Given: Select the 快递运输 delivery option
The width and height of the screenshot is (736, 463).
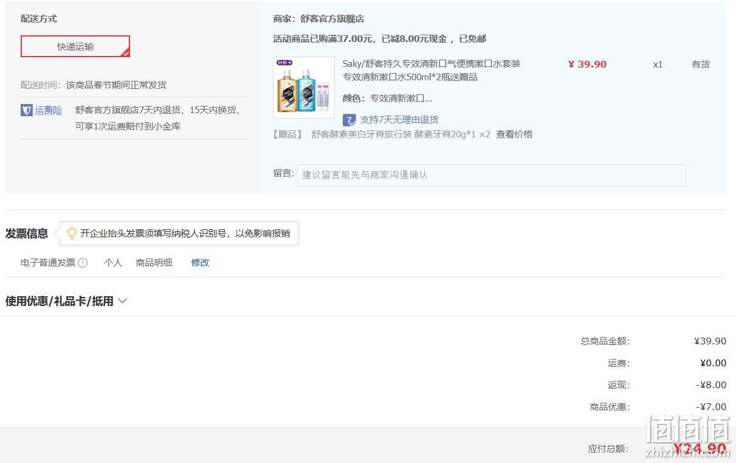Looking at the screenshot, I should click(75, 46).
